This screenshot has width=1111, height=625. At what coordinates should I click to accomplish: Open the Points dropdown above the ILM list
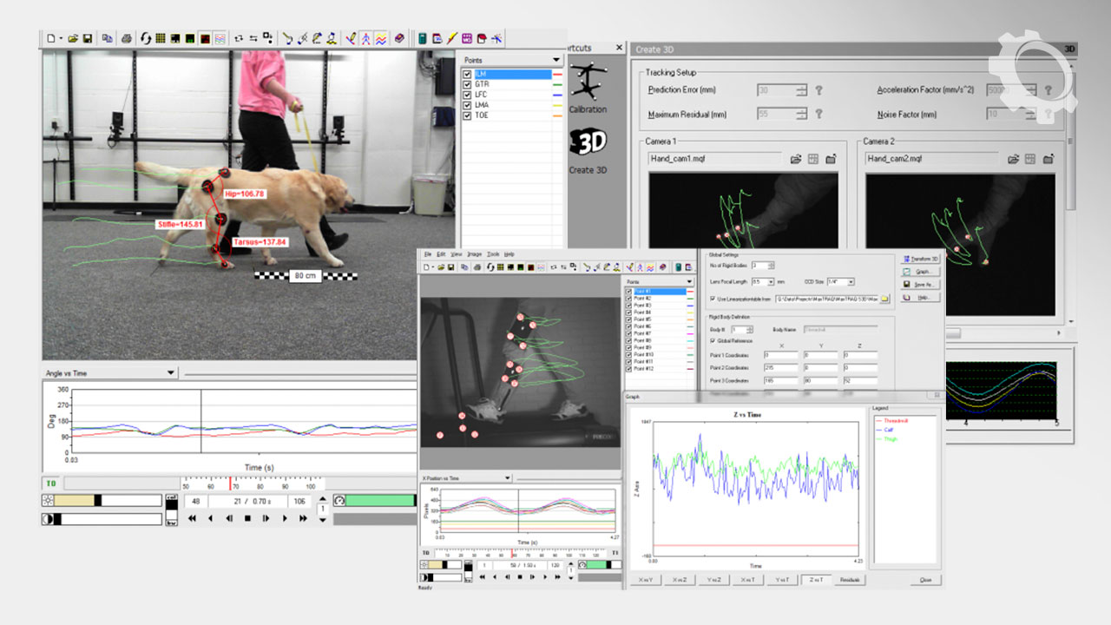[556, 60]
